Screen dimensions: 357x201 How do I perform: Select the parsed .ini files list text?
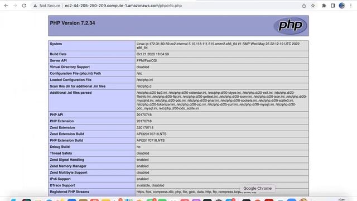click(x=221, y=100)
